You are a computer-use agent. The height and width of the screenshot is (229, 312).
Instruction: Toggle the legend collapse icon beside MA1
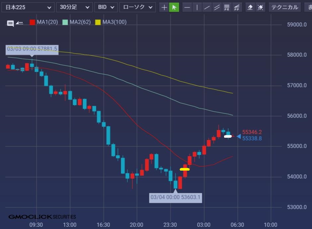click(20, 23)
